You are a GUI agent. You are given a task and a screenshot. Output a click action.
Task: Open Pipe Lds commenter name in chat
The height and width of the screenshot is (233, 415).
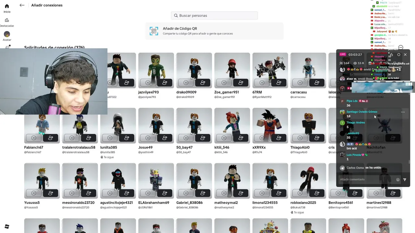click(352, 101)
